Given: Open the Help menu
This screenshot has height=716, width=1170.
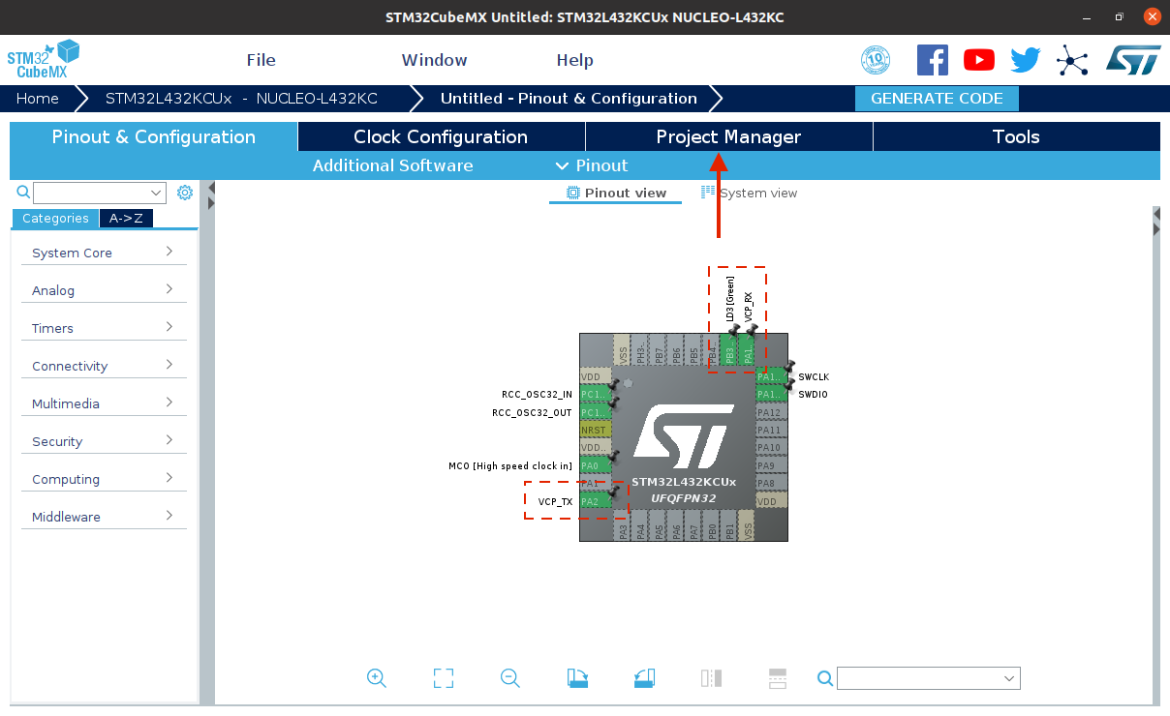Looking at the screenshot, I should [x=574, y=60].
